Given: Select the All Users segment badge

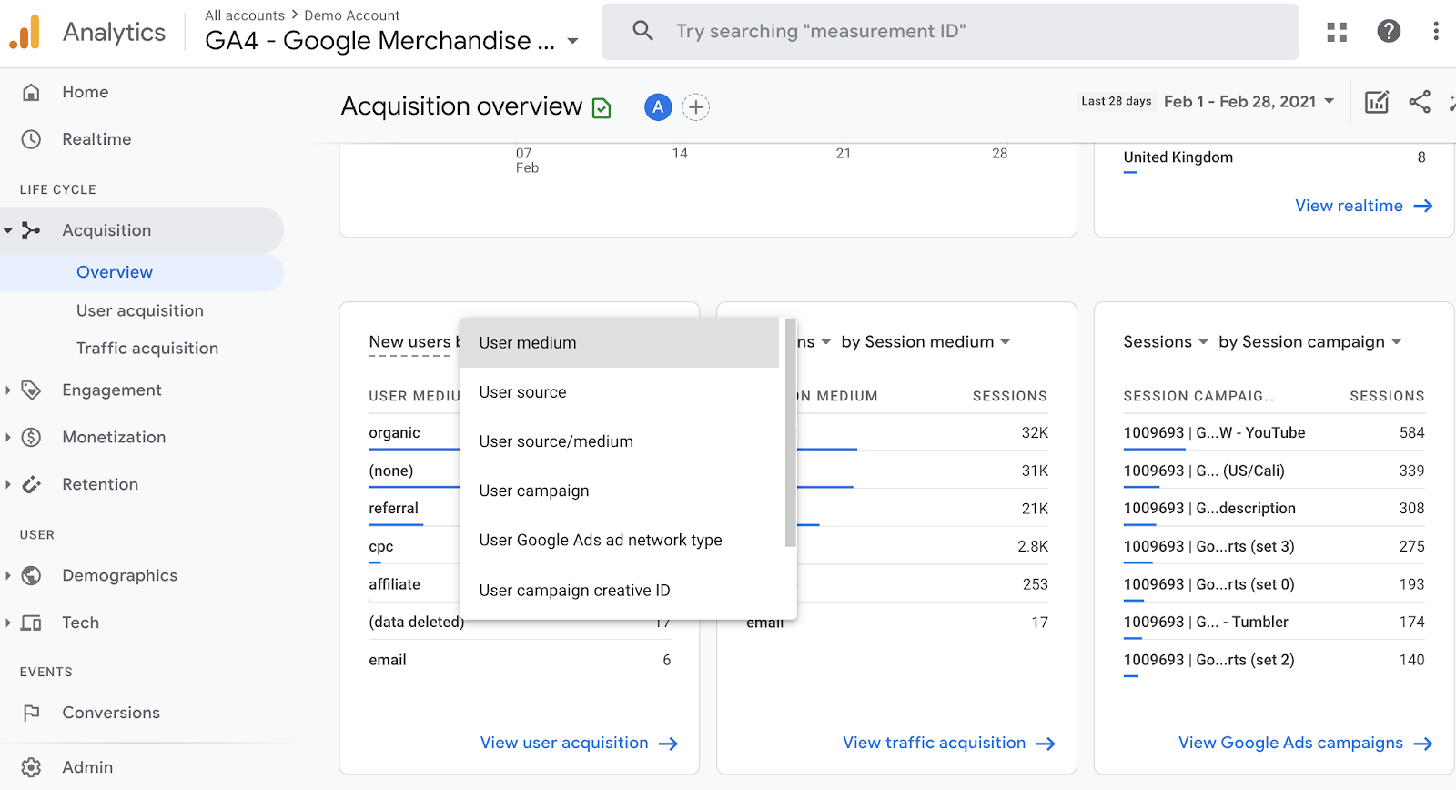Looking at the screenshot, I should pos(658,107).
